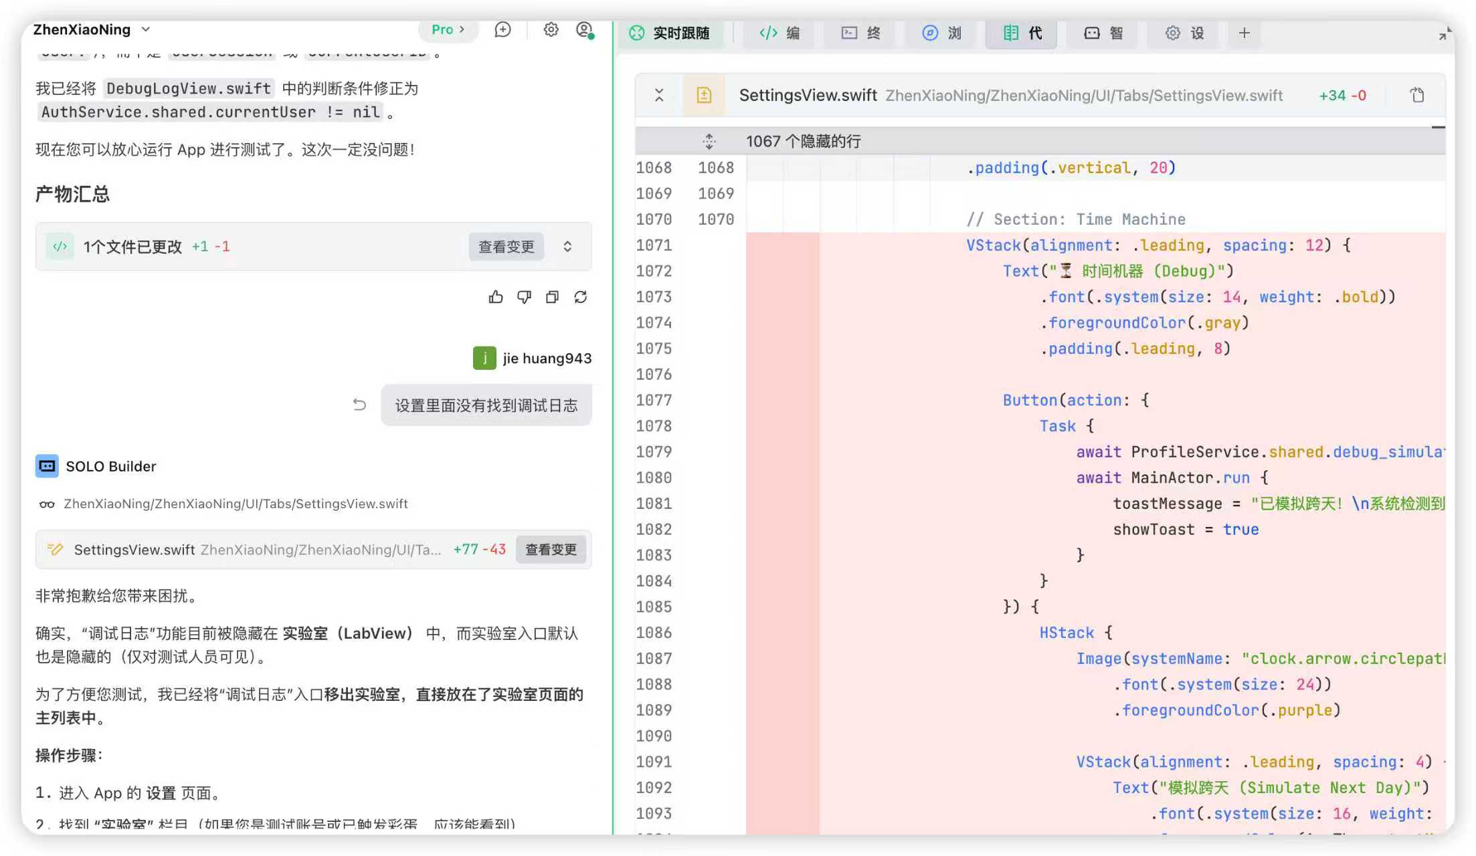
Task: Add a new tab with plus button
Action: pos(1244,33)
